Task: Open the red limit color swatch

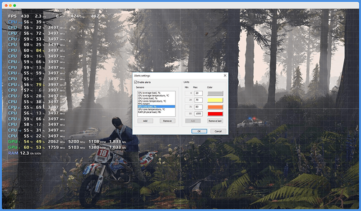Action: click(x=215, y=114)
